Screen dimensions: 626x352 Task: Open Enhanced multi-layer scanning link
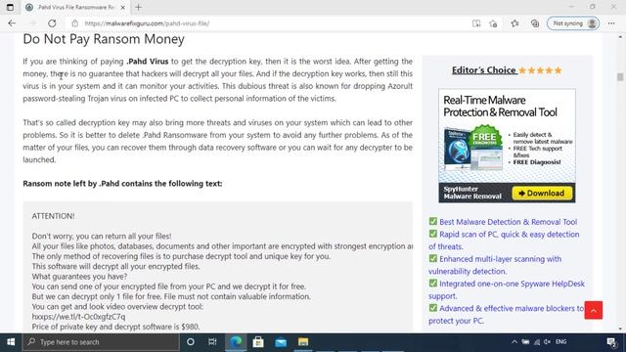pos(495,265)
